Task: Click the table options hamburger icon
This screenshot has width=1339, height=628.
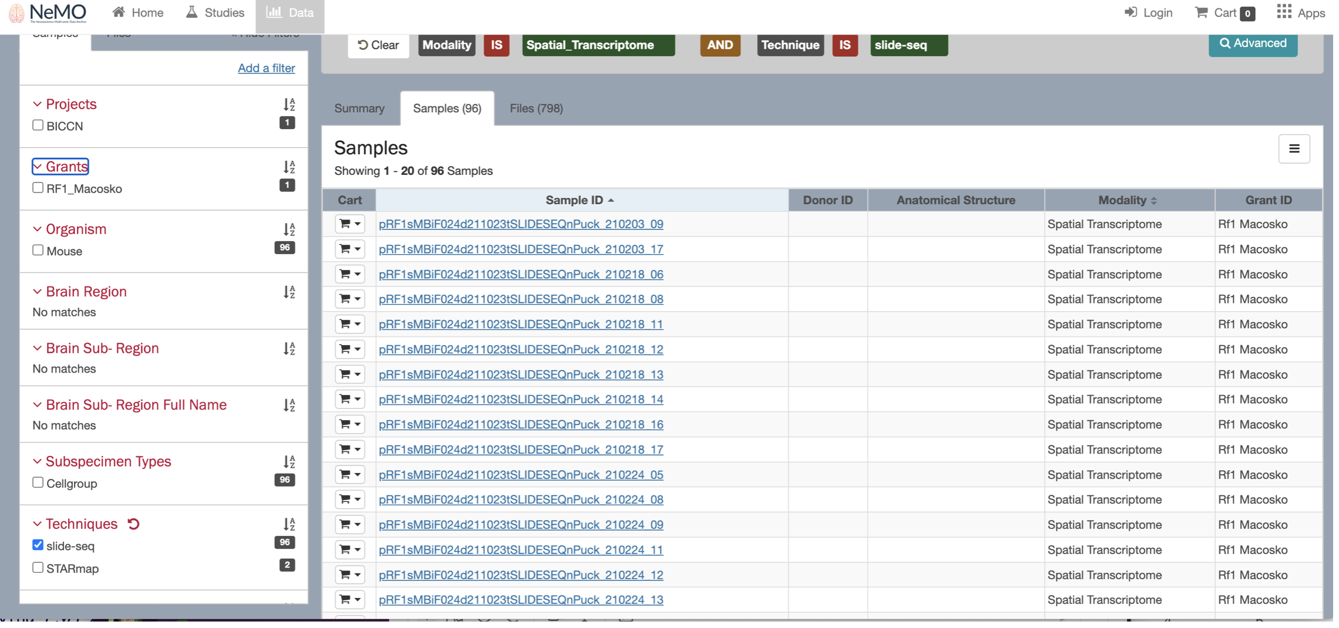Action: (x=1294, y=149)
